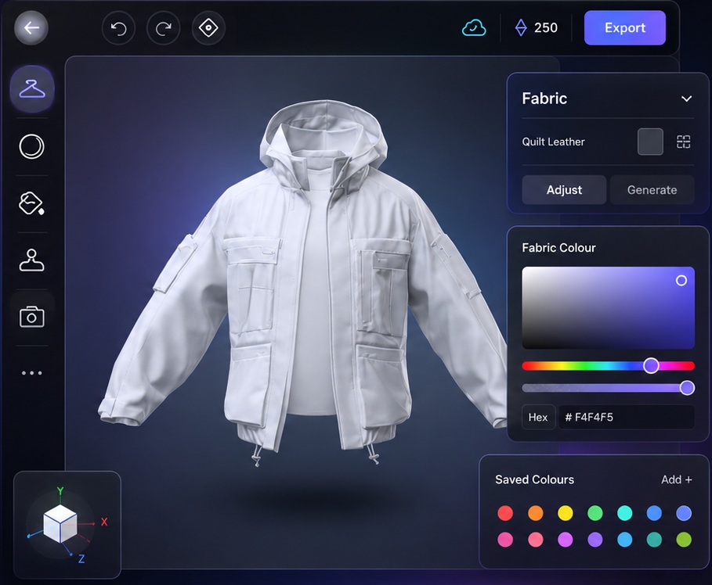Screen dimensions: 712x585
Task: Select the turquoise saved colour in top row
Action: point(625,513)
